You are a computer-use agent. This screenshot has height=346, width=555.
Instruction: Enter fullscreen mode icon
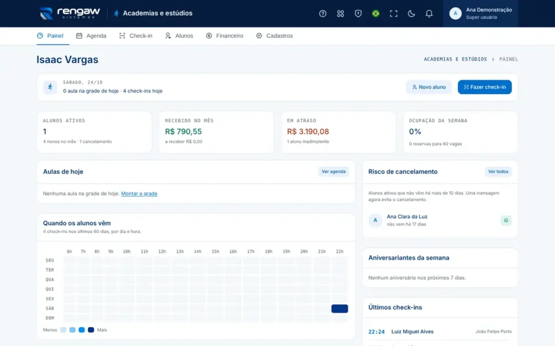pyautogui.click(x=393, y=14)
